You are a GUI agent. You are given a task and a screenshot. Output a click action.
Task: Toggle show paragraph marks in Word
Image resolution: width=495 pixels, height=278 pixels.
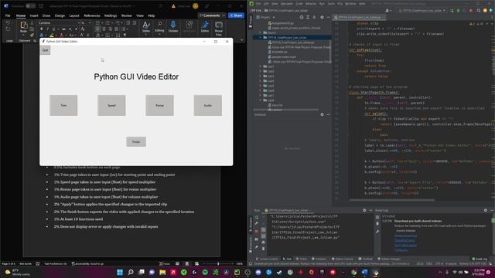coord(125,35)
